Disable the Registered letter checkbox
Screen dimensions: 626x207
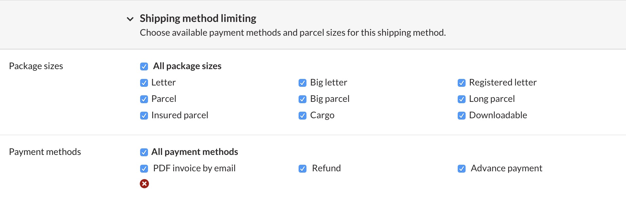[x=462, y=83]
